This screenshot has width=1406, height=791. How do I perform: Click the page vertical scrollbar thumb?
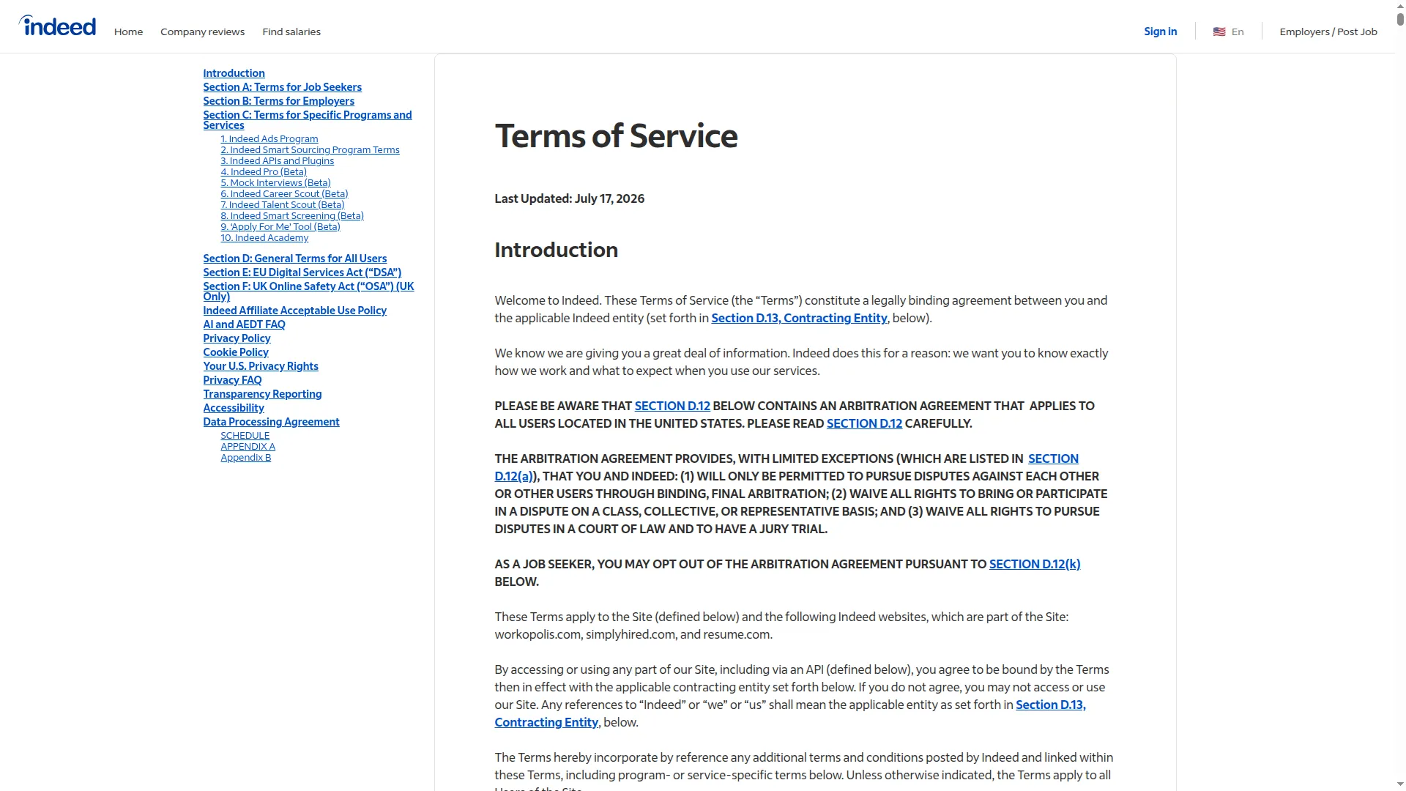point(1400,21)
